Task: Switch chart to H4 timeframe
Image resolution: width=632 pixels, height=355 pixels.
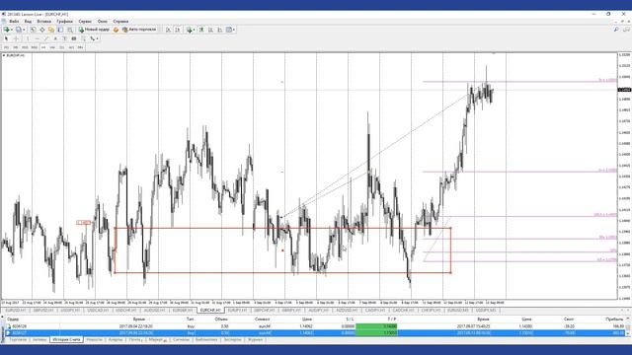Action: click(52, 47)
